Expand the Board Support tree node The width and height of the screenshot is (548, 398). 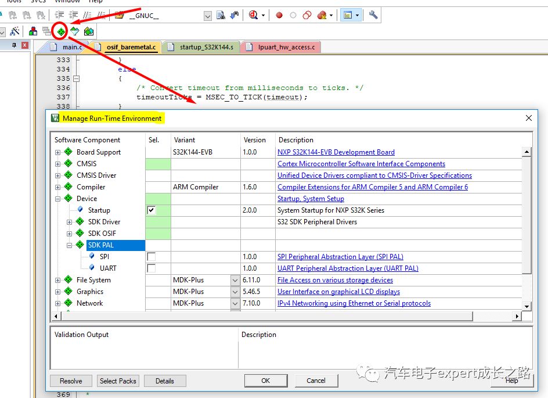pos(57,152)
